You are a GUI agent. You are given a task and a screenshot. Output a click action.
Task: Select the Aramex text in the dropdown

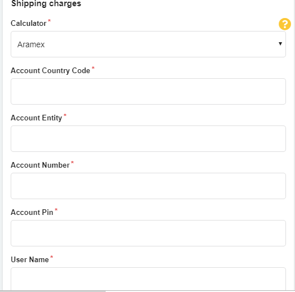(31, 44)
